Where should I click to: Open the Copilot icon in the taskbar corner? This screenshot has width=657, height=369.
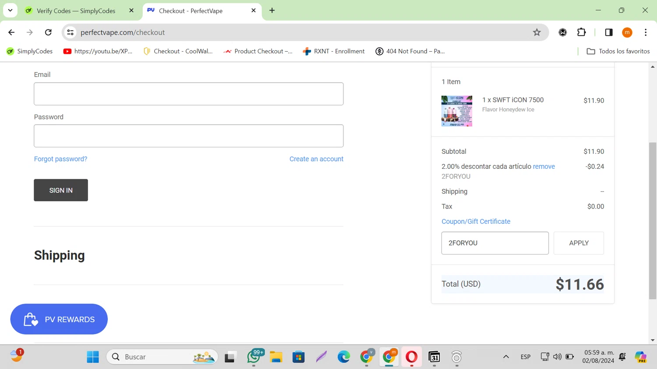pyautogui.click(x=641, y=357)
